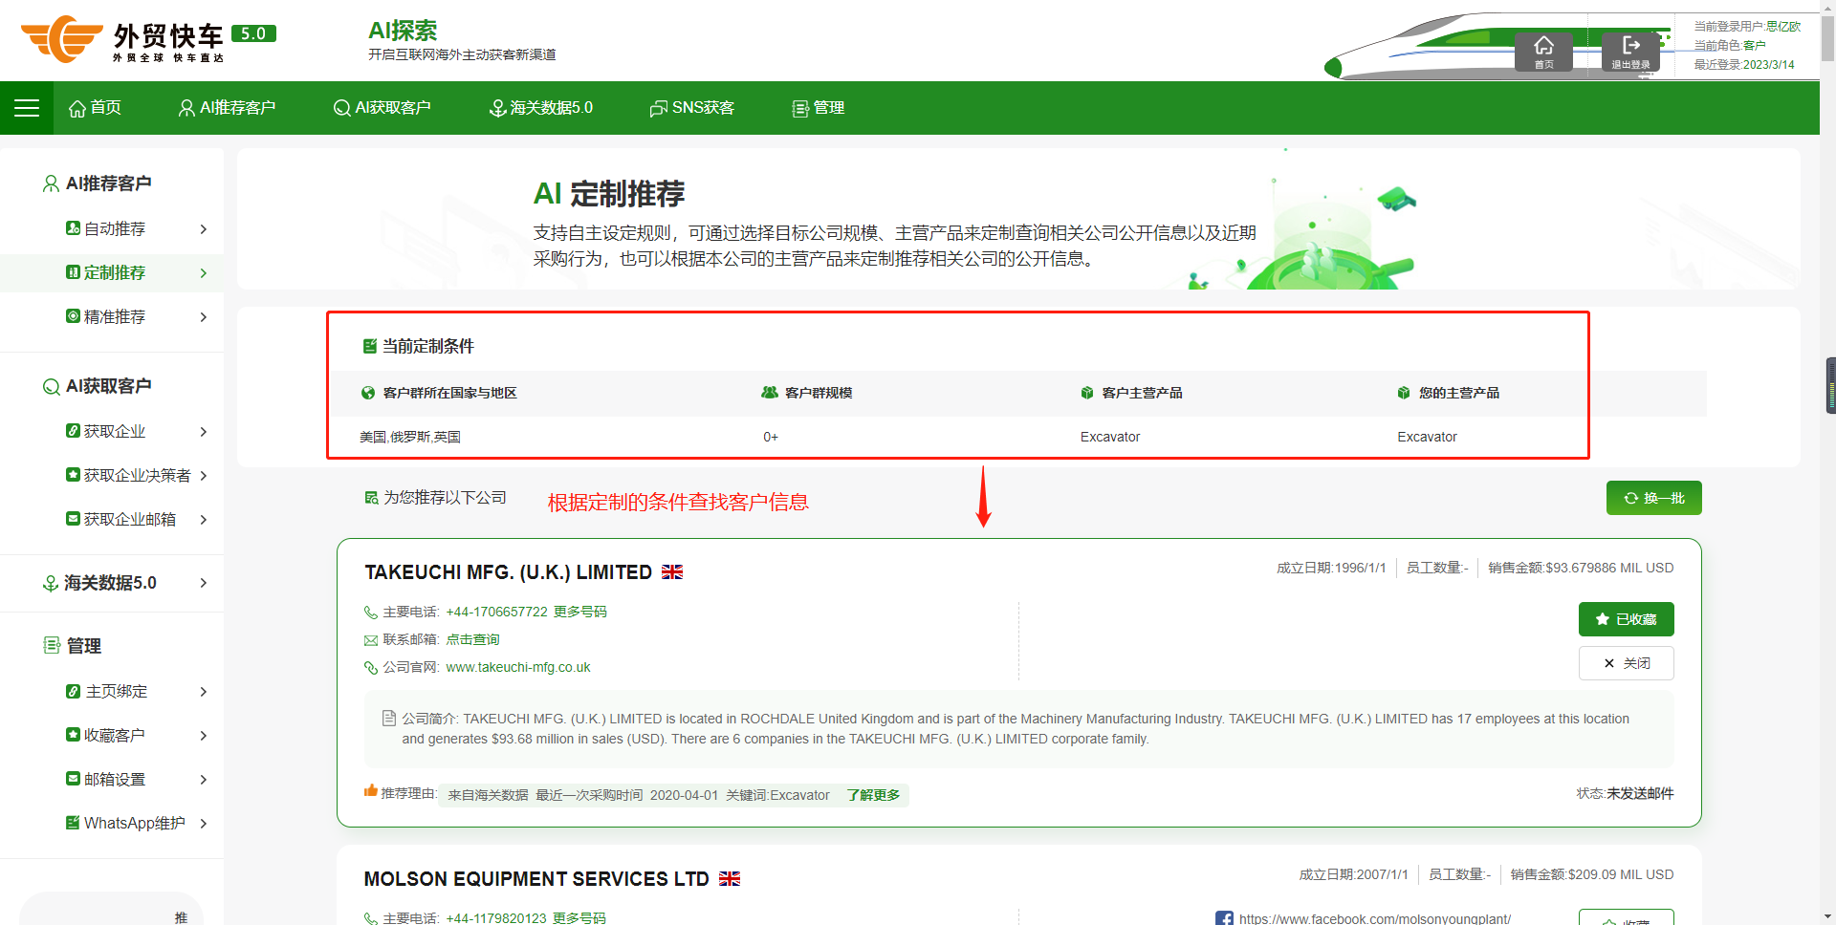Click the 定制推荐 sidebar icon
The width and height of the screenshot is (1836, 925).
(x=73, y=272)
